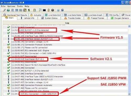Viewport: 131px width, 96px height.
Task: Switch to the Live Data Grid tab
Action: [53, 15]
